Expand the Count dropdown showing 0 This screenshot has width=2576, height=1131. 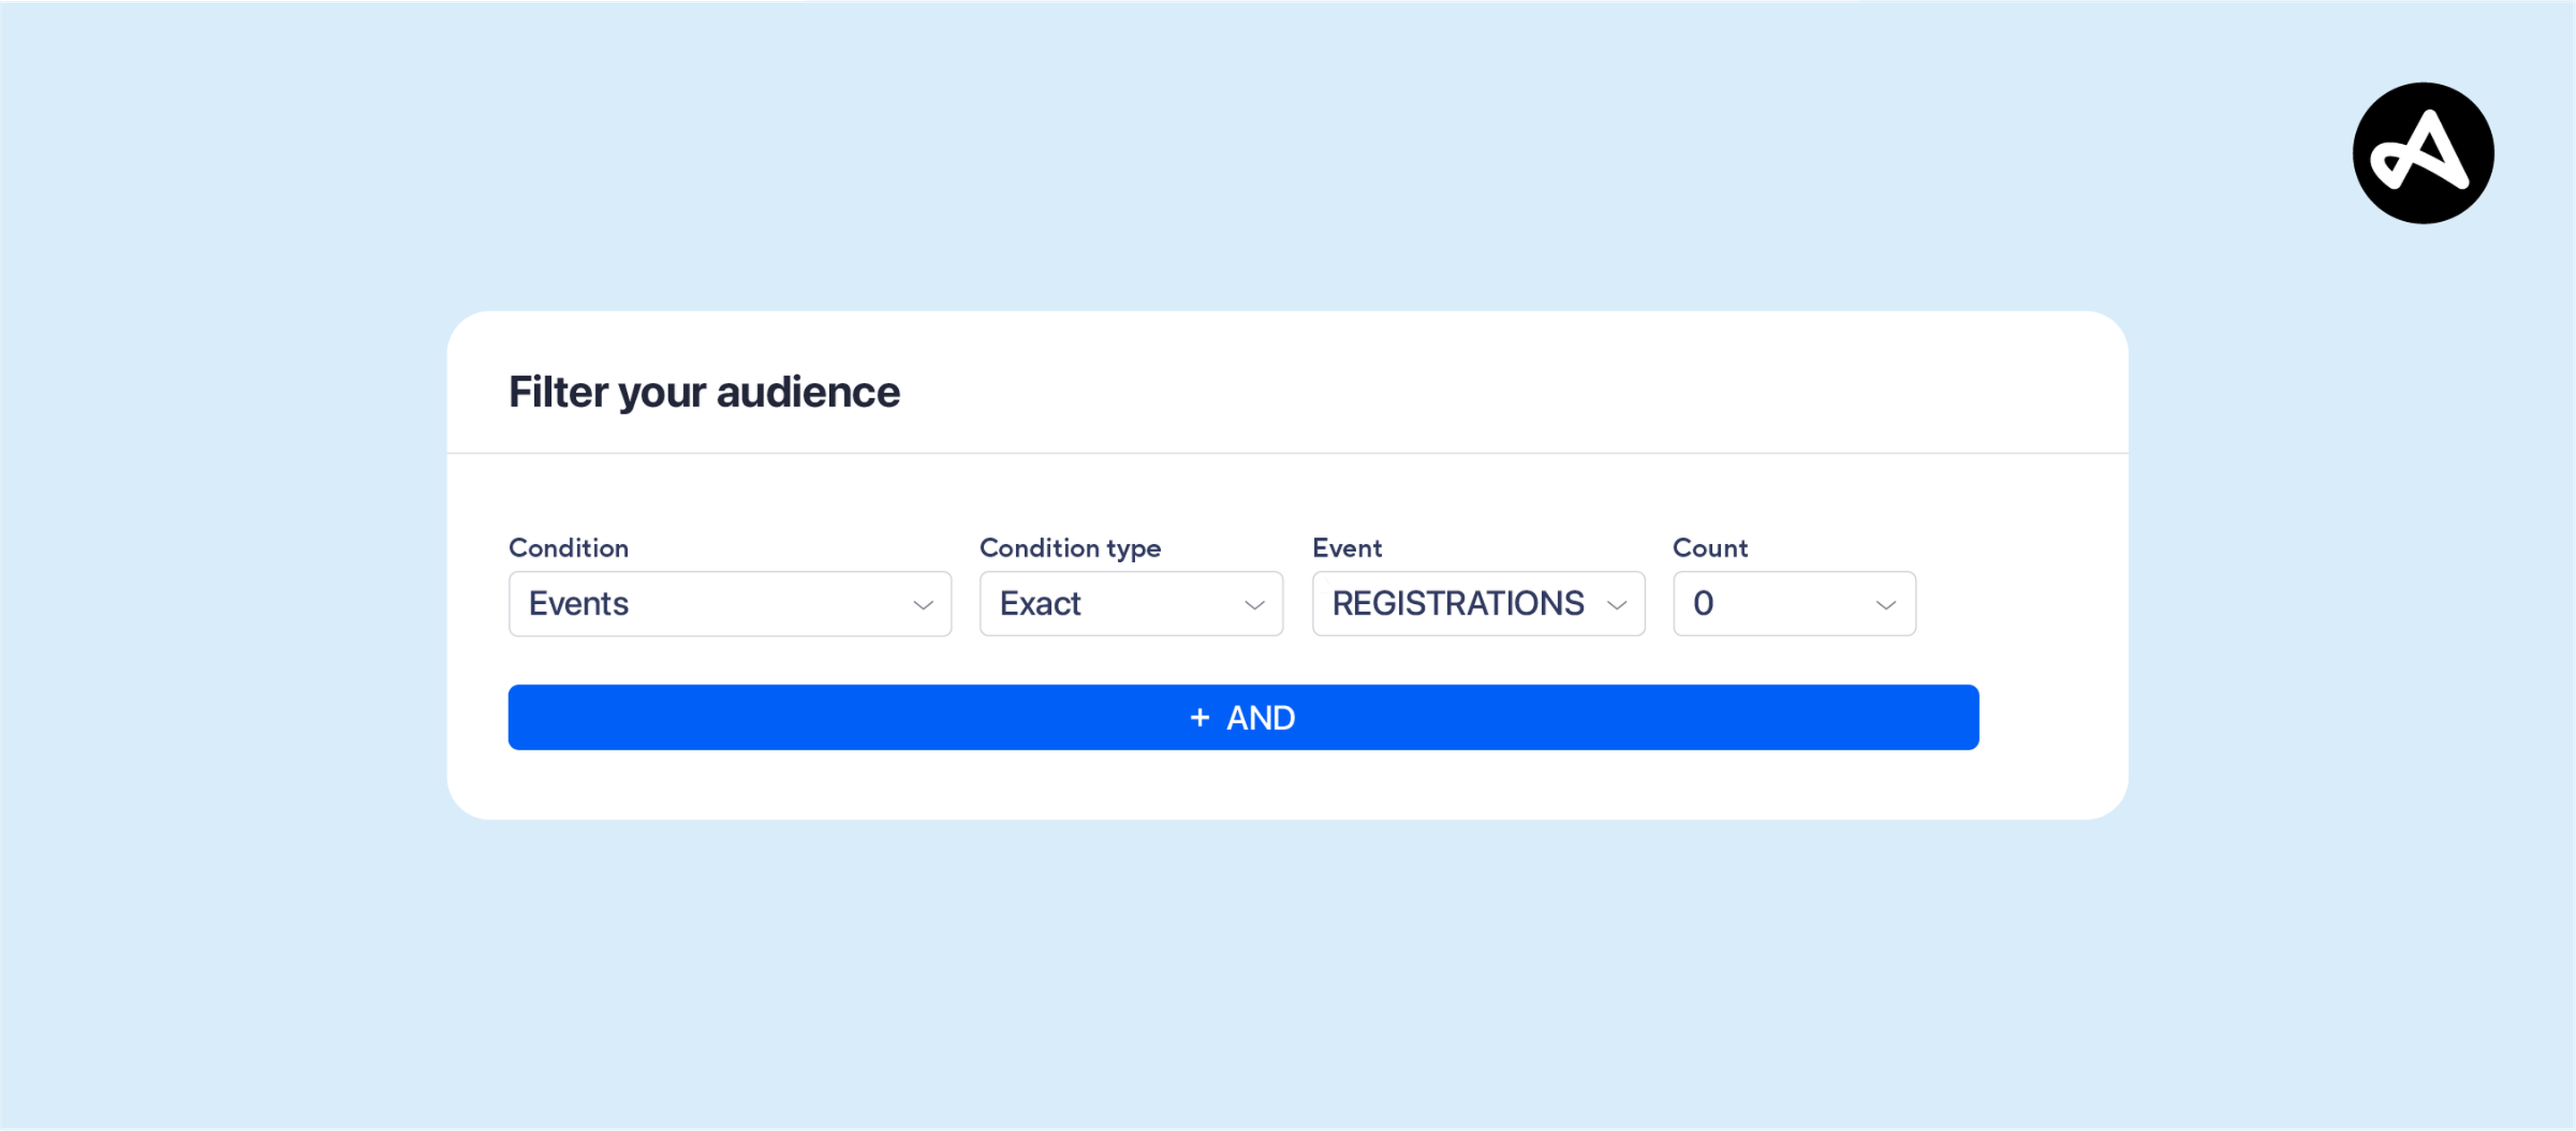(x=1793, y=603)
